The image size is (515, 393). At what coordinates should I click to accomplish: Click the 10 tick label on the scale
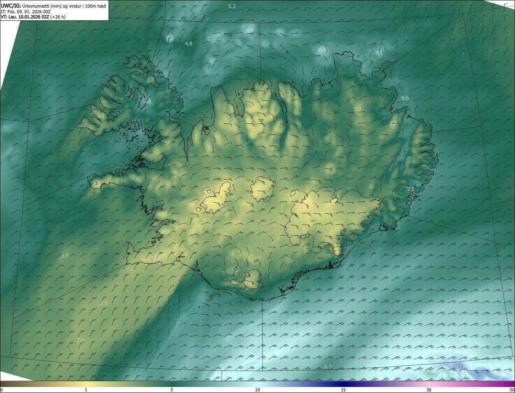257,390
